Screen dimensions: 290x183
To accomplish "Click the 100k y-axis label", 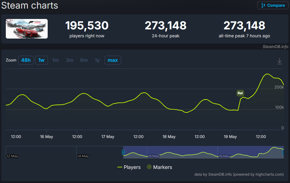I will (279, 107).
